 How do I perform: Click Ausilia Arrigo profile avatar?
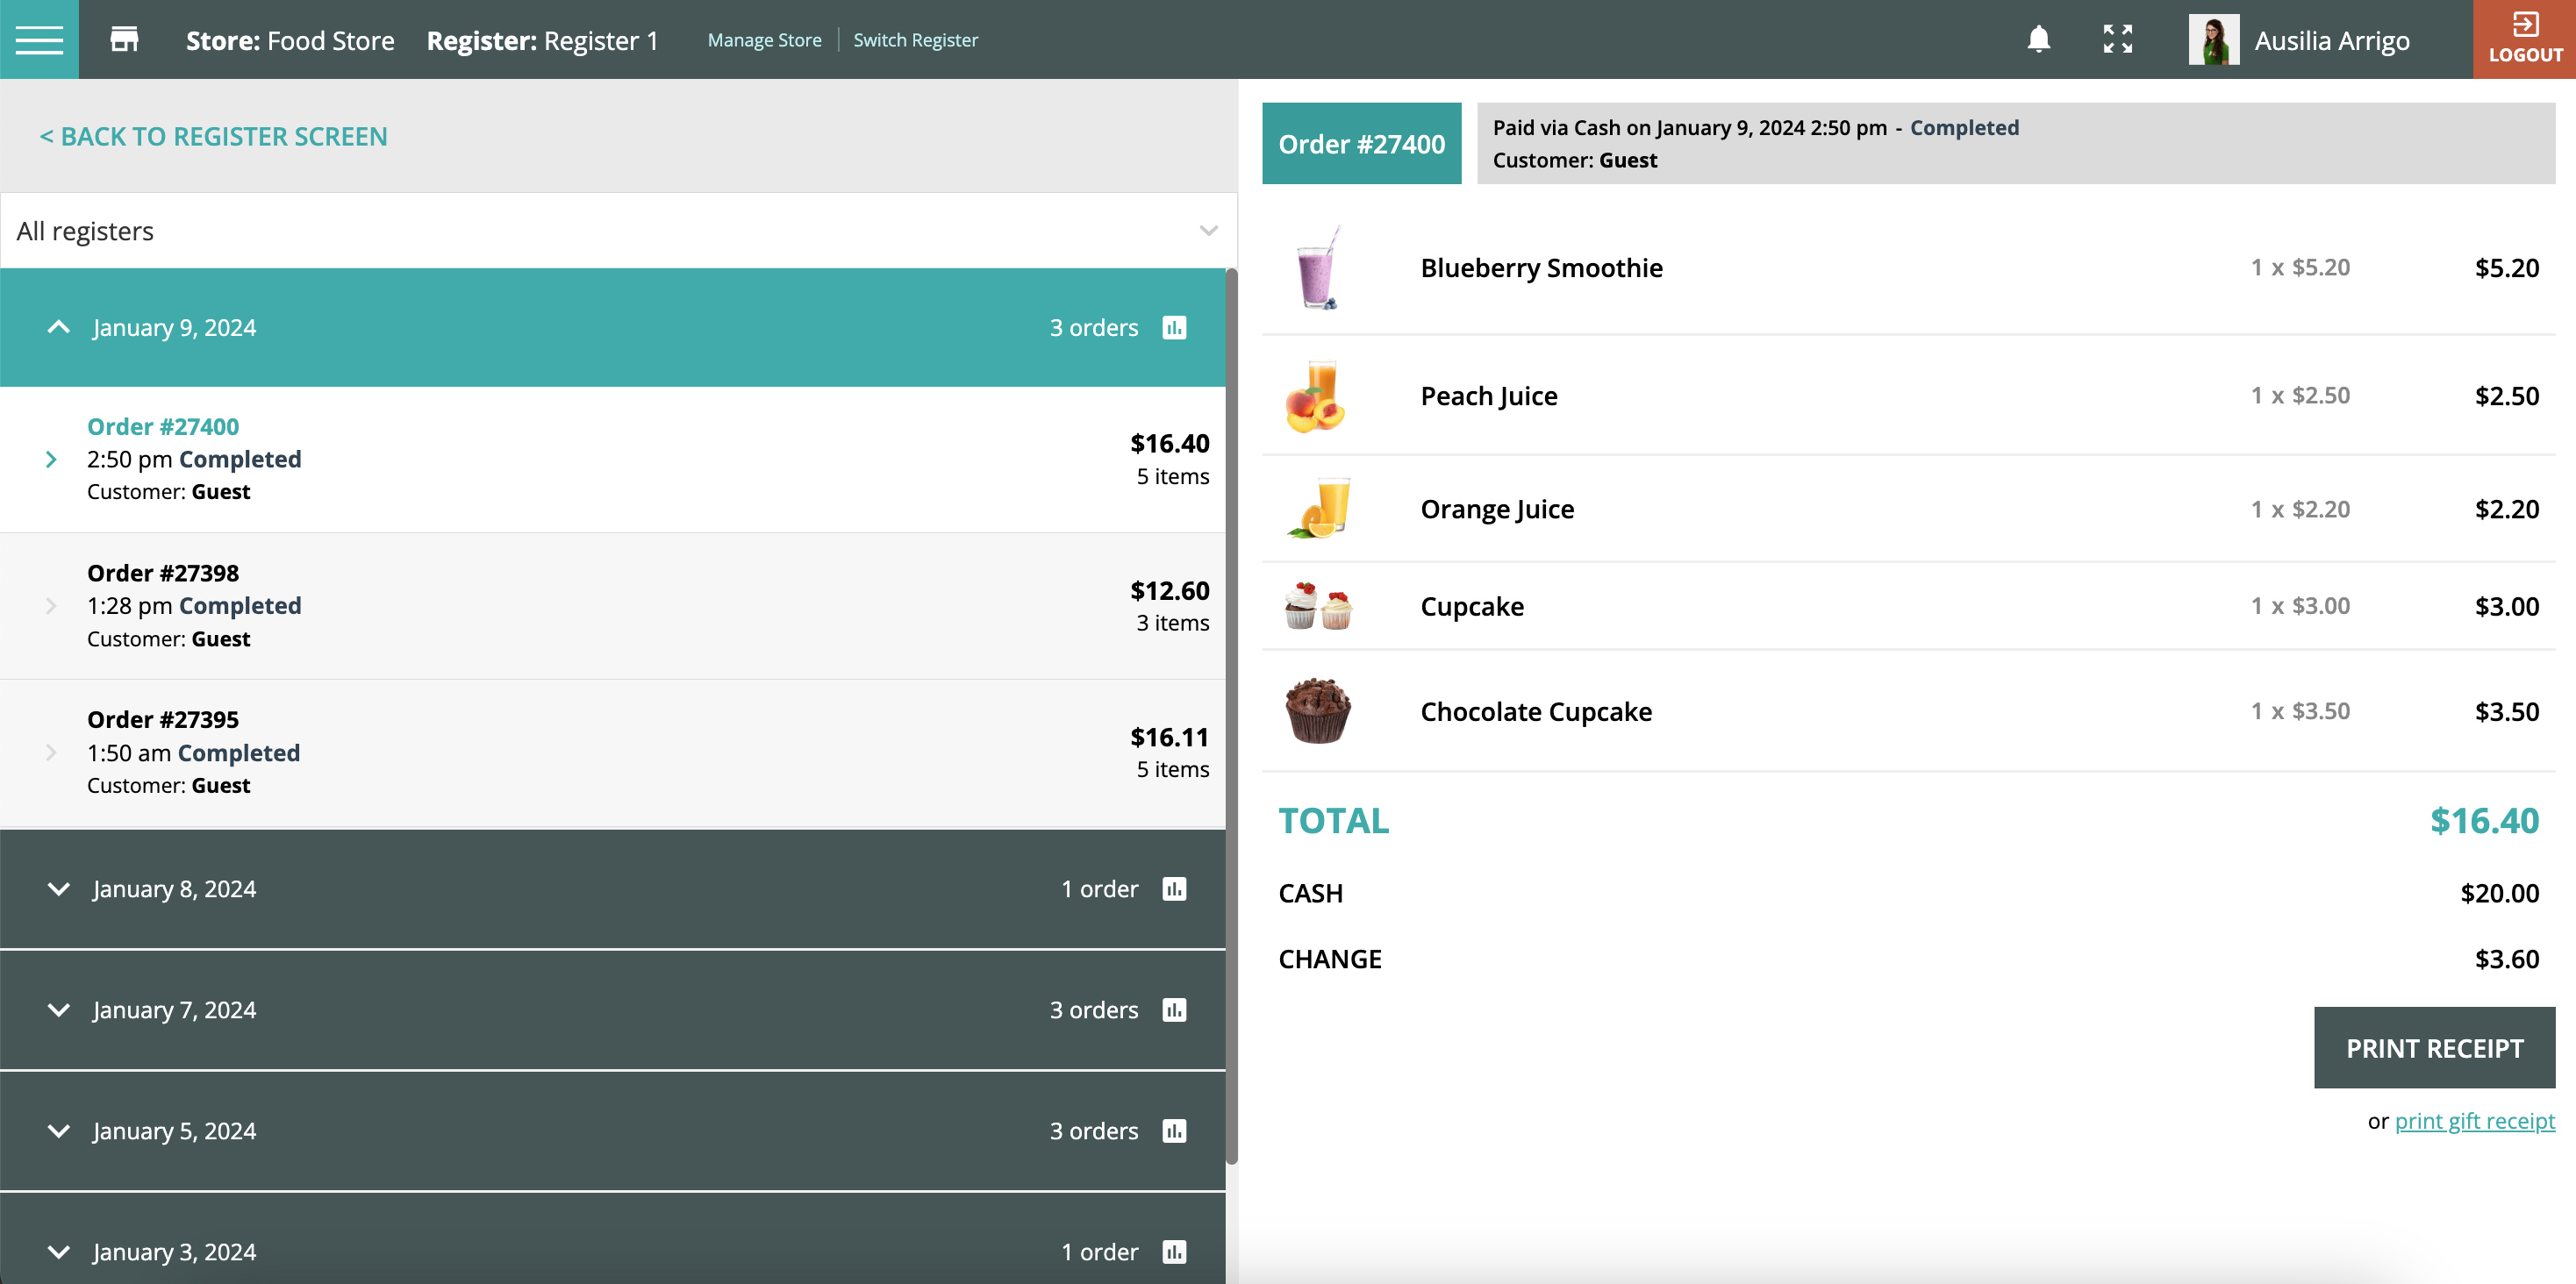coord(2213,41)
